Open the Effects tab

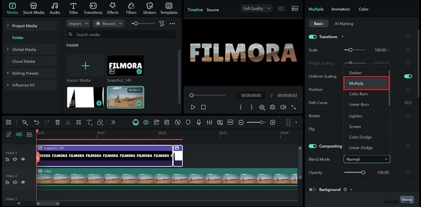pos(113,8)
